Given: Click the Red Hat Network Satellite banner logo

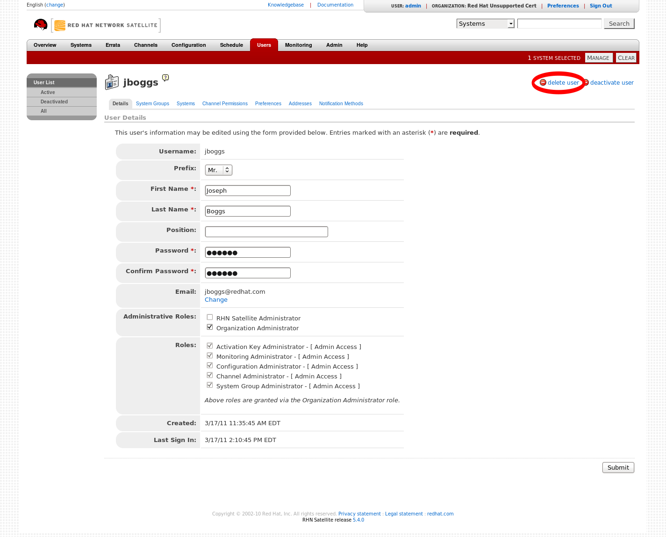Looking at the screenshot, I should 107,25.
